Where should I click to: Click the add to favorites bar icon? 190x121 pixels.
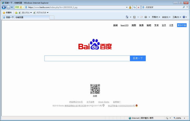tap(16, 13)
